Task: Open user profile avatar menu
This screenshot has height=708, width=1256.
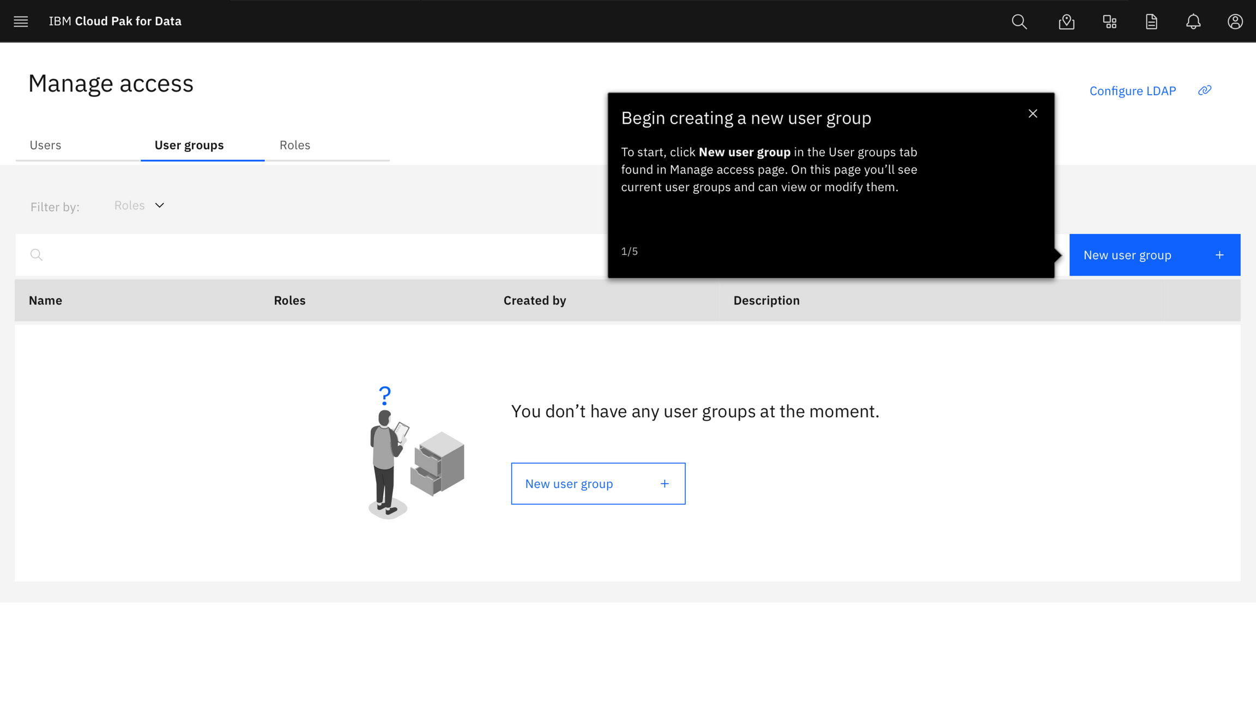Action: pyautogui.click(x=1235, y=21)
